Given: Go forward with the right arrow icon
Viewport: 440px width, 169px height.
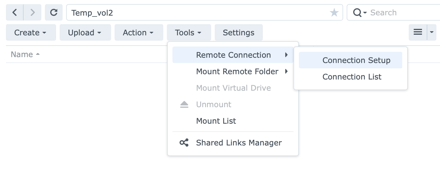Looking at the screenshot, I should (32, 12).
